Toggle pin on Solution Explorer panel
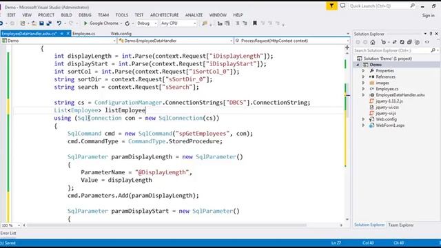Image resolution: width=441 pixels, height=248 pixels. coord(431,34)
